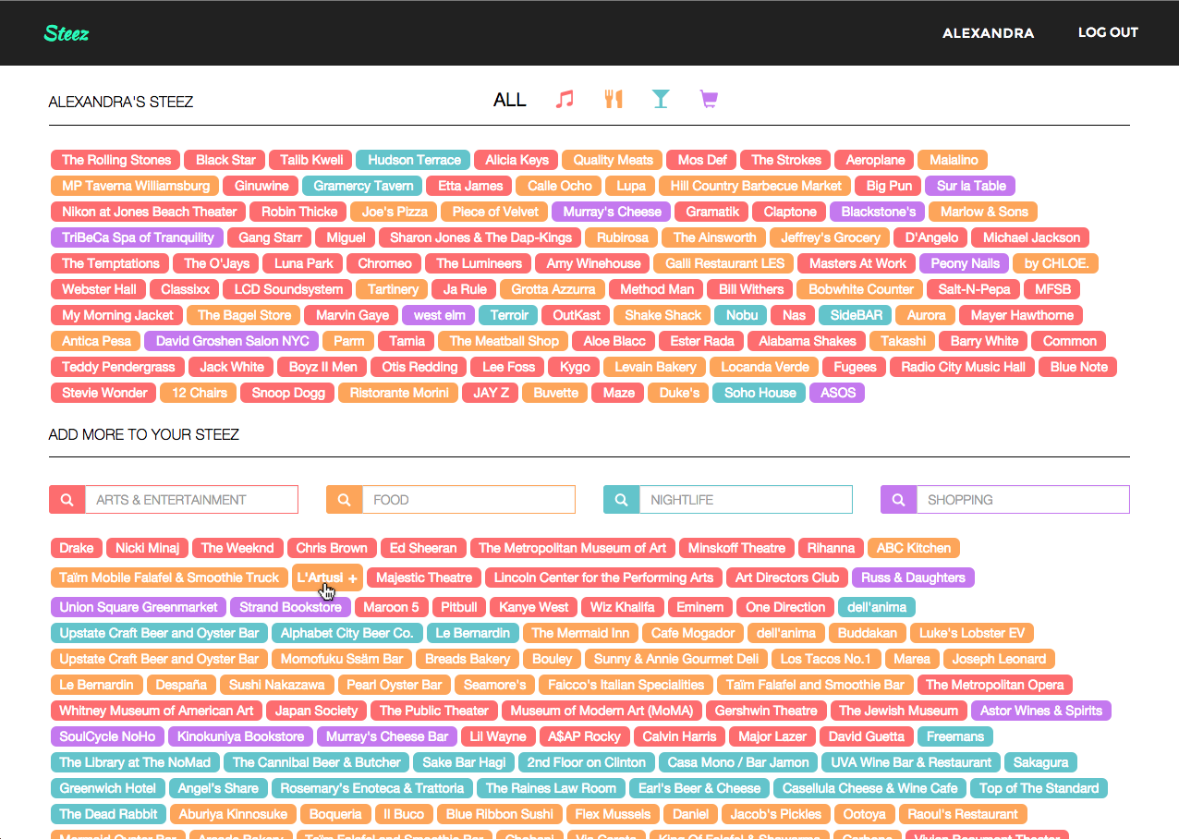Select the Hudson Terrace tag
This screenshot has width=1179, height=839.
(x=414, y=160)
